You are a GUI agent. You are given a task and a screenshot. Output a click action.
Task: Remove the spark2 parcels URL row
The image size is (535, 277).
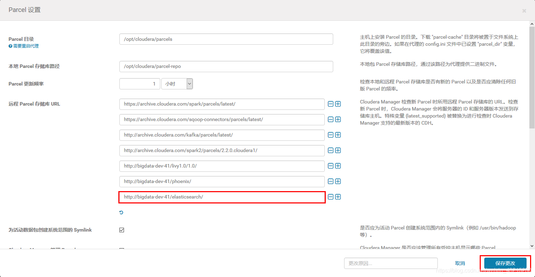(331, 150)
